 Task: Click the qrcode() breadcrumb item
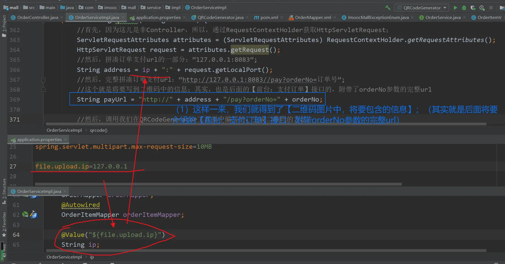(x=99, y=130)
